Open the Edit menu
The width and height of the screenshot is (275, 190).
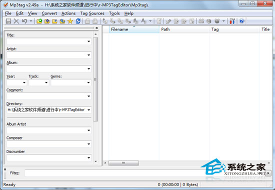point(19,13)
